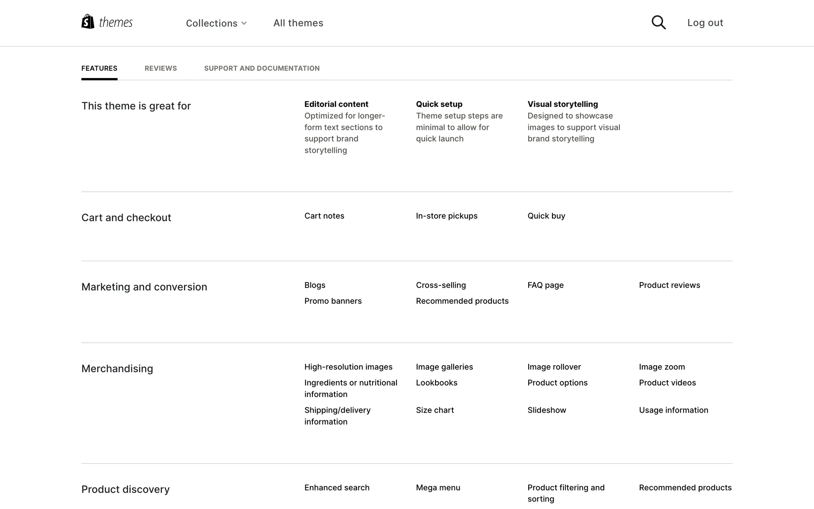Click the Editorial content heading
This screenshot has width=814, height=509.
336,104
